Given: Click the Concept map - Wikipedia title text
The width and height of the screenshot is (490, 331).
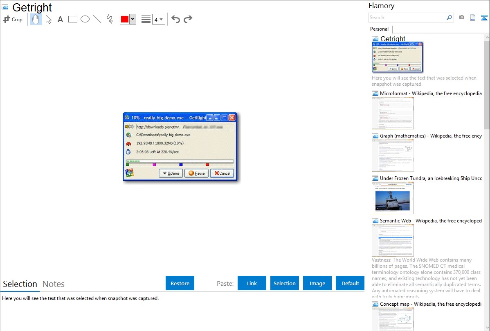Looking at the screenshot, I should (431, 304).
